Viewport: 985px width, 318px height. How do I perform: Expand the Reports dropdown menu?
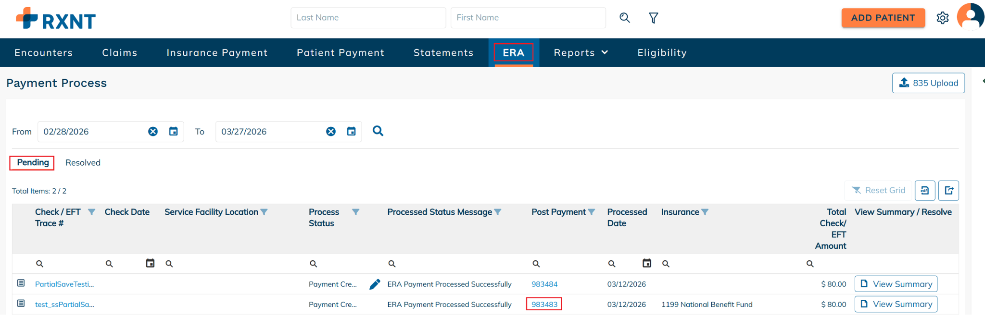click(x=581, y=53)
